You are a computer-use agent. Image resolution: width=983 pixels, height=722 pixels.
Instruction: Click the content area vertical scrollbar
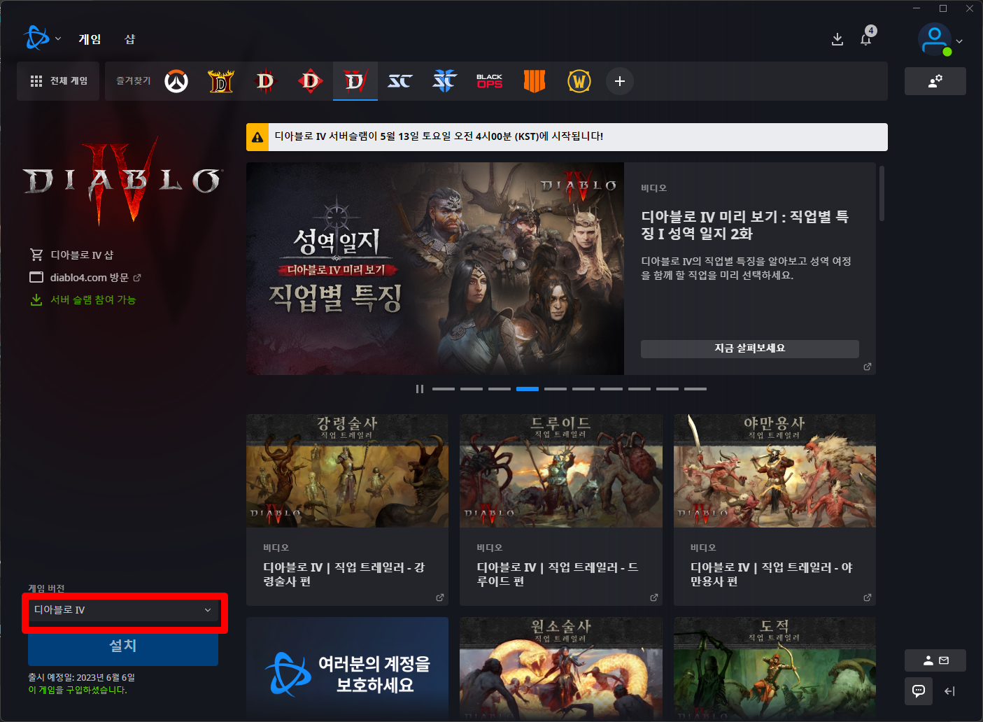882,194
